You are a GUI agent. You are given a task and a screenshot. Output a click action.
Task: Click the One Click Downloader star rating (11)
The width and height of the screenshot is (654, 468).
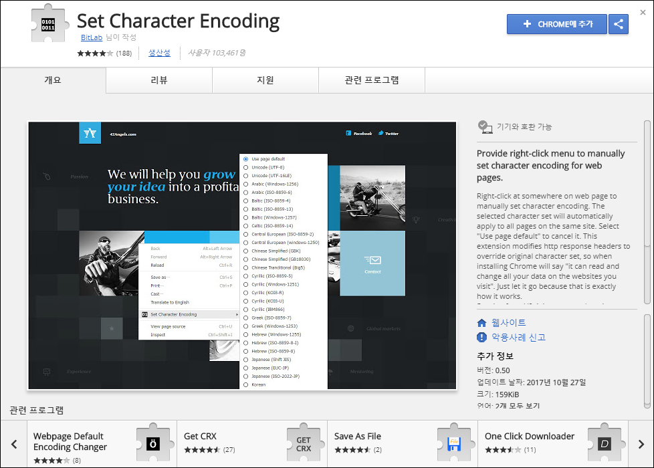point(510,450)
